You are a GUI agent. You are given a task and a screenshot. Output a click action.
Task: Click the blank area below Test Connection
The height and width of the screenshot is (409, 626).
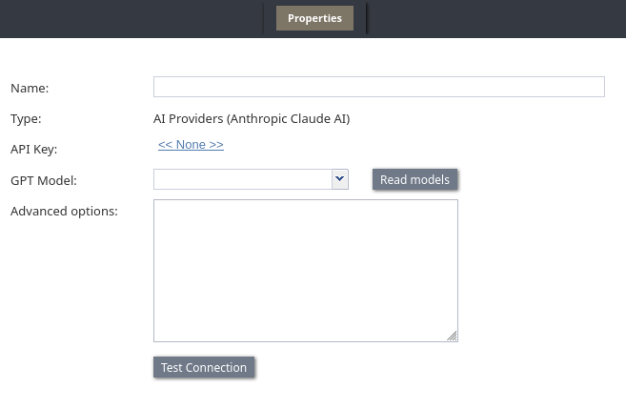pyautogui.click(x=204, y=395)
